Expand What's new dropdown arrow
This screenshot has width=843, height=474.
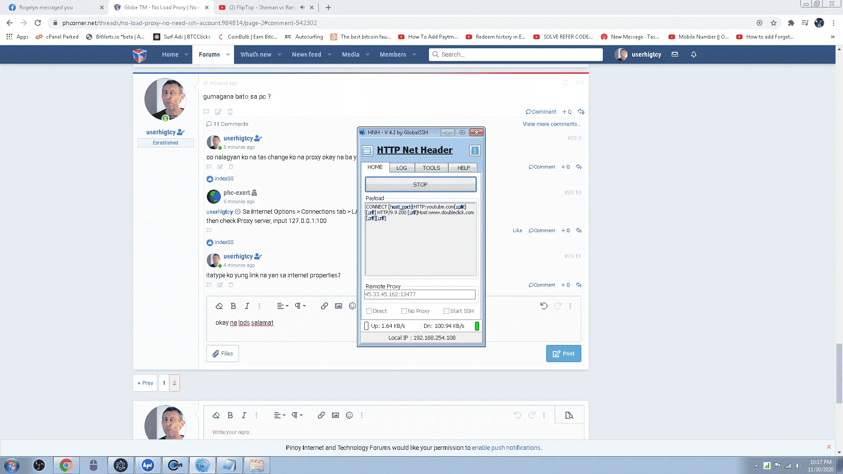[279, 54]
